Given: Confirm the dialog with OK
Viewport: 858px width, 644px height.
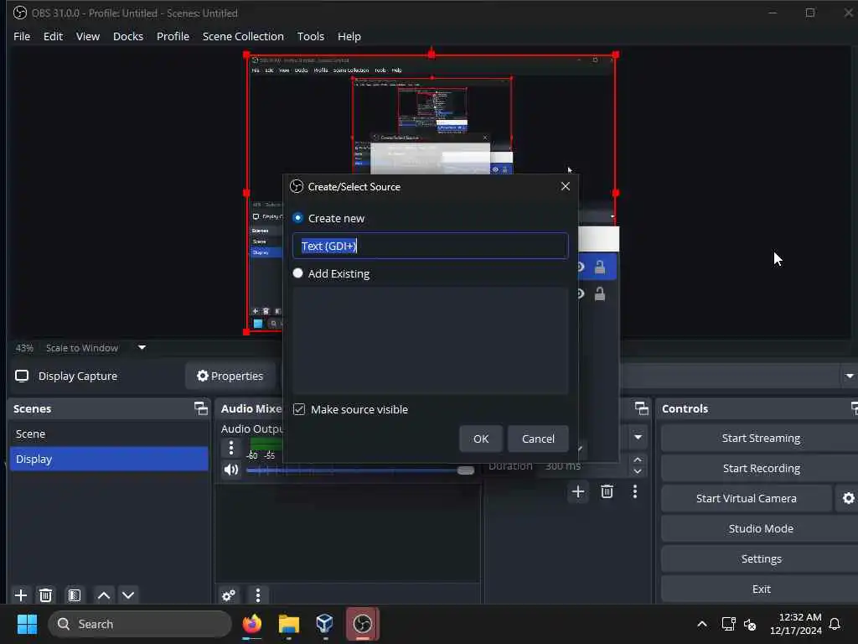Looking at the screenshot, I should click(x=481, y=439).
